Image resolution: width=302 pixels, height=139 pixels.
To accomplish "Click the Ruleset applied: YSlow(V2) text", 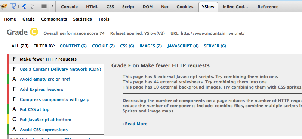I will click(138, 33).
